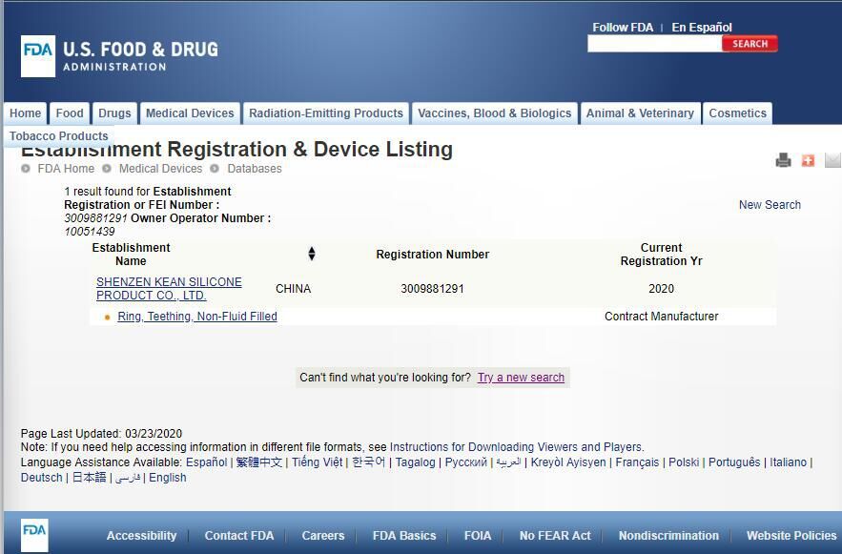Screen dimensions: 842x554
Task: Sort results using Establishment Name arrows
Action: coord(311,254)
